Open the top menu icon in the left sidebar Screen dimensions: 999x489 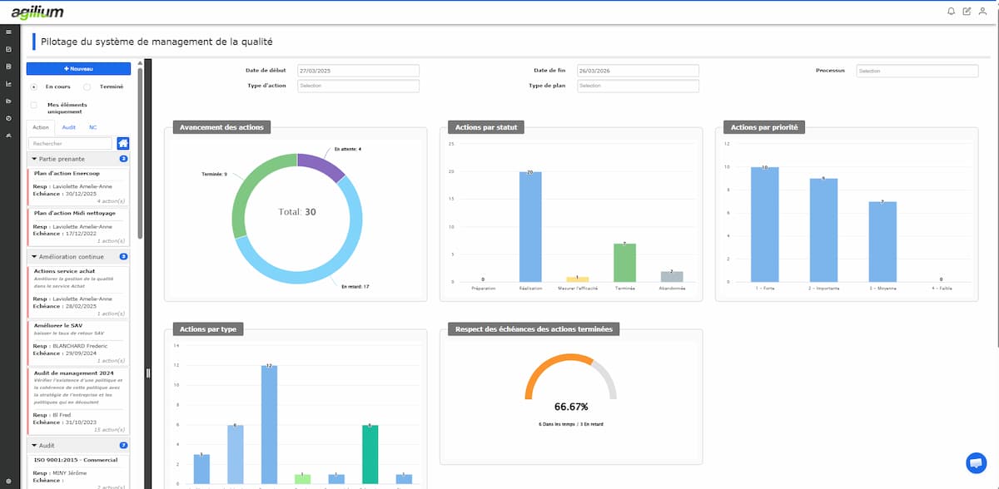click(x=8, y=33)
